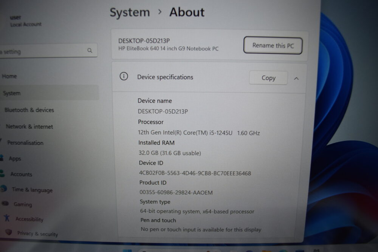
Task: Open the Apps settings page
Action: [15, 159]
